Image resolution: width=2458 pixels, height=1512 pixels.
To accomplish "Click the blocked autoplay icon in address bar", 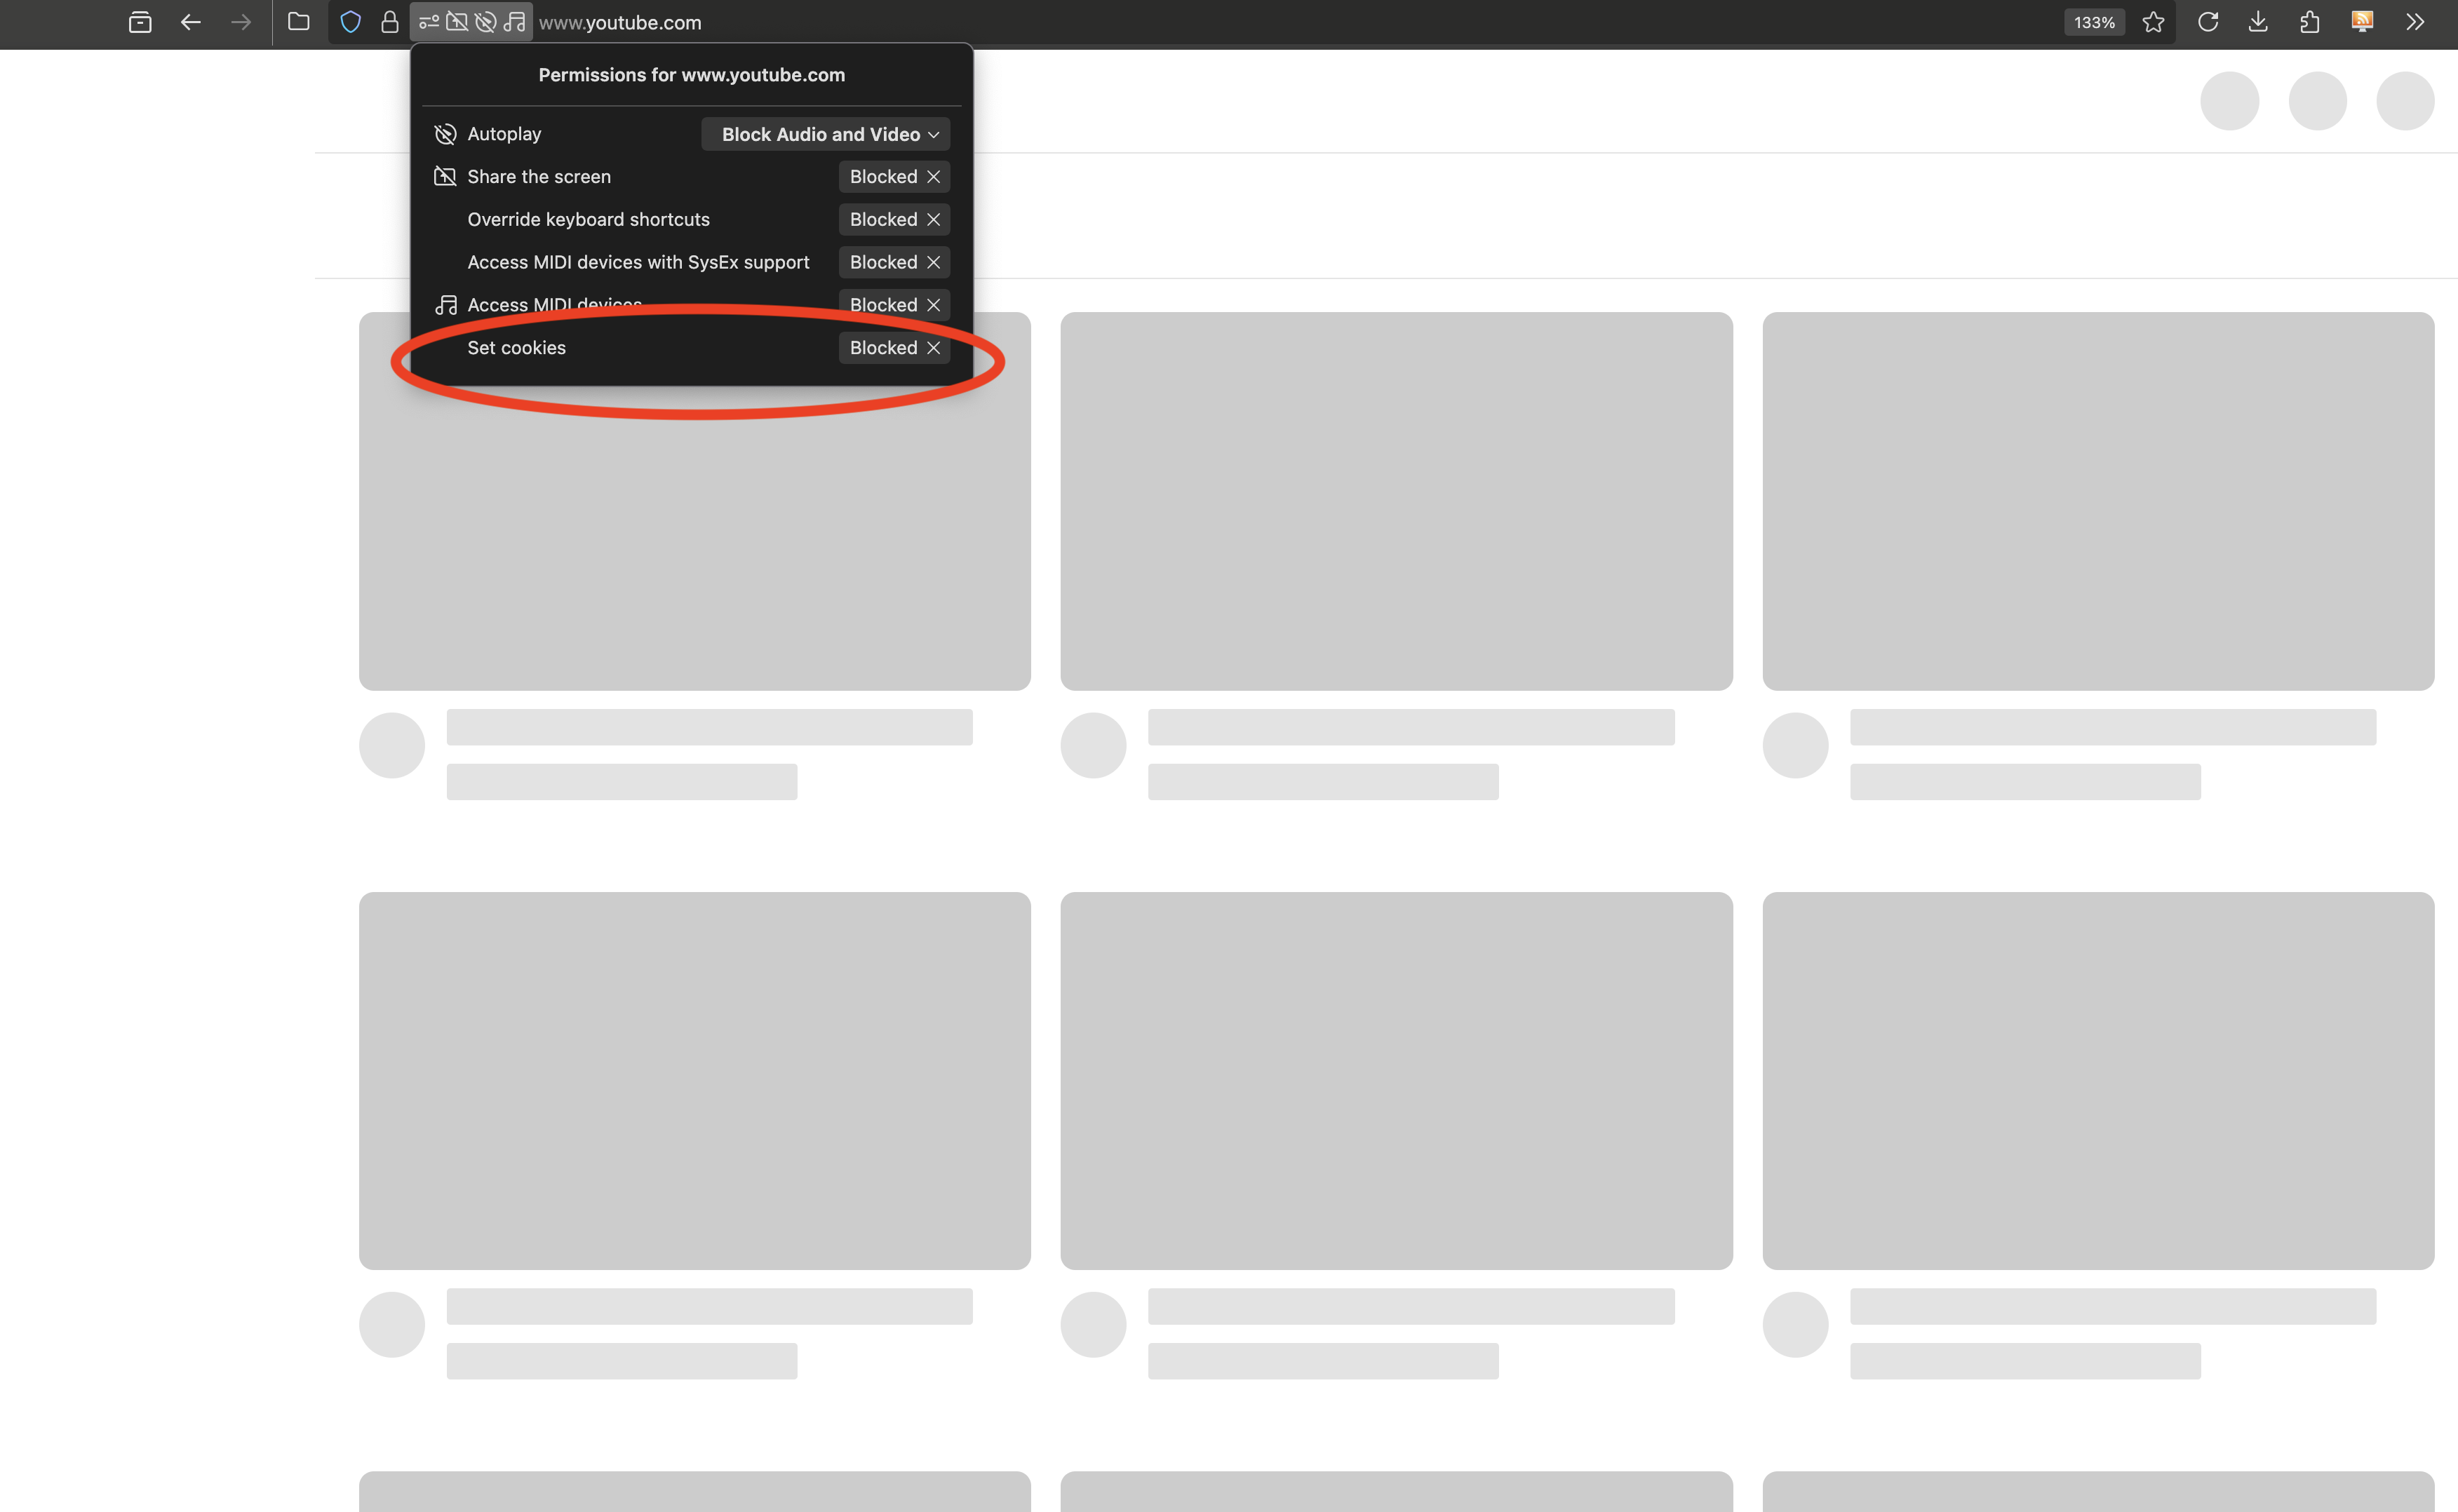I will click(x=486, y=22).
